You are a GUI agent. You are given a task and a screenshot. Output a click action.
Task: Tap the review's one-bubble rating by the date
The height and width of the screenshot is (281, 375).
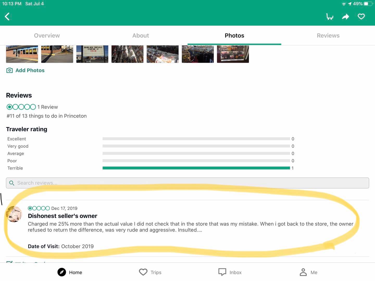(39, 208)
